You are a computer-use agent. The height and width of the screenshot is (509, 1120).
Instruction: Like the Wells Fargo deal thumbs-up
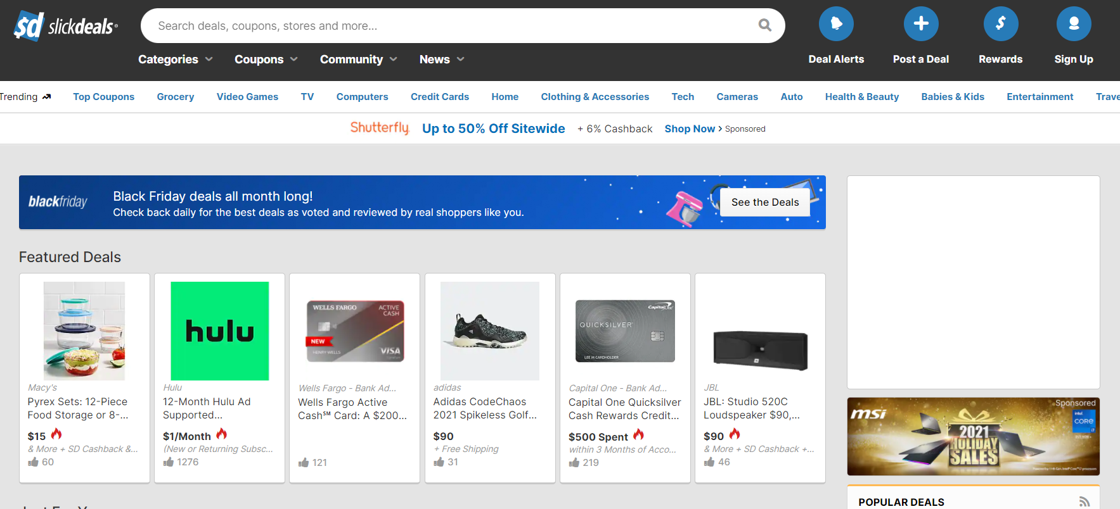point(304,463)
